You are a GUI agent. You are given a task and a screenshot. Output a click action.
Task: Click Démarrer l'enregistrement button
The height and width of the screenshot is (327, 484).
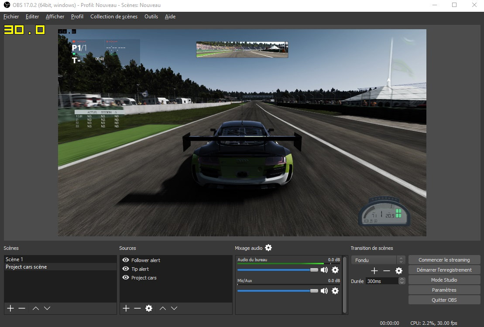pos(444,270)
